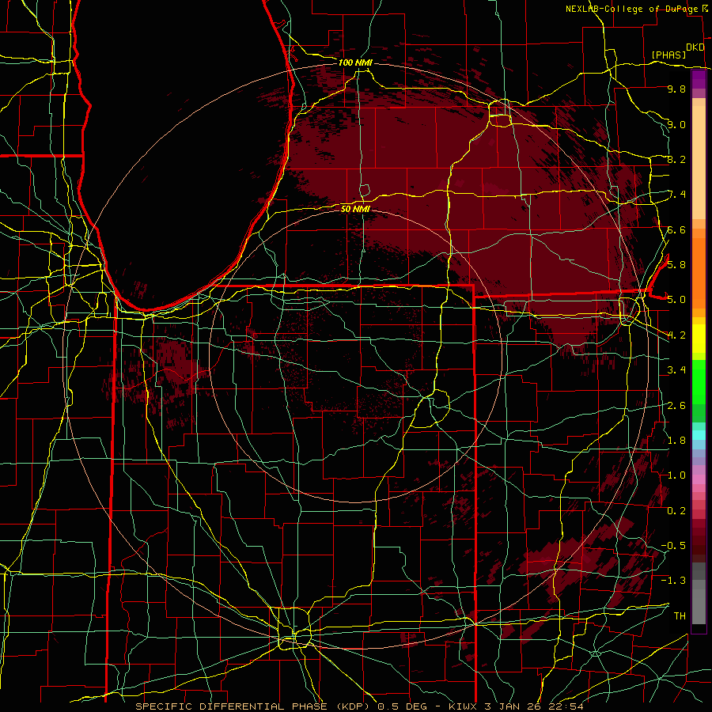Click the 2.6 value on the color scale
The height and width of the screenshot is (712, 712).
pos(676,405)
